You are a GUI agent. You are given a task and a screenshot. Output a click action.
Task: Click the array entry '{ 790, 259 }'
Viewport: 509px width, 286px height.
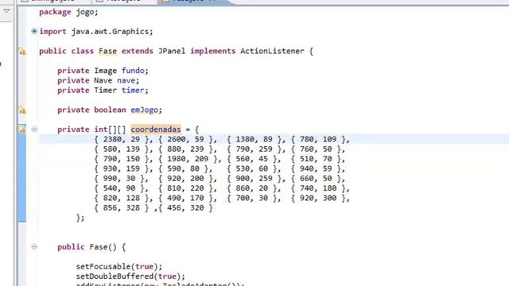[254, 149]
